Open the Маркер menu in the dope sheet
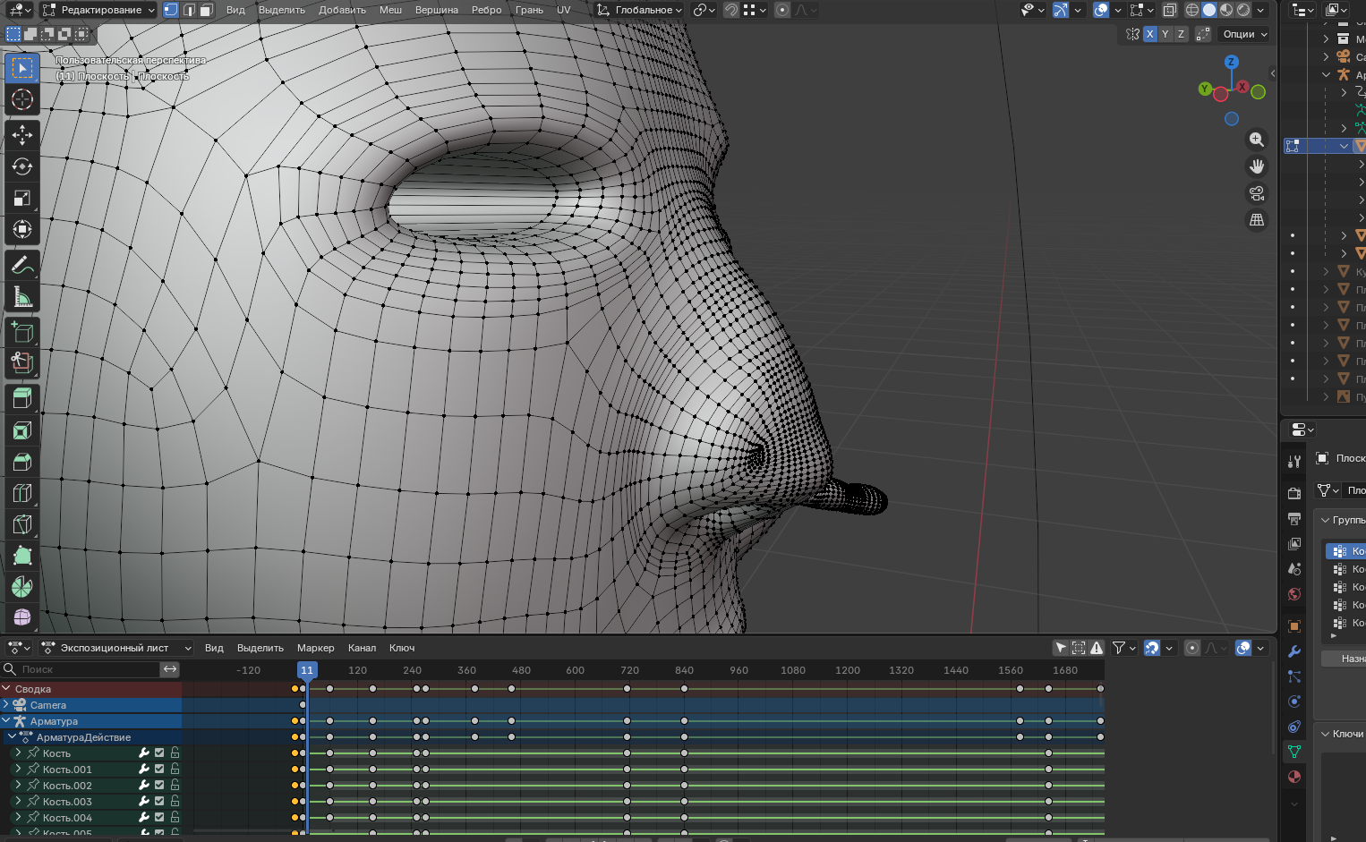The height and width of the screenshot is (842, 1366). click(315, 647)
